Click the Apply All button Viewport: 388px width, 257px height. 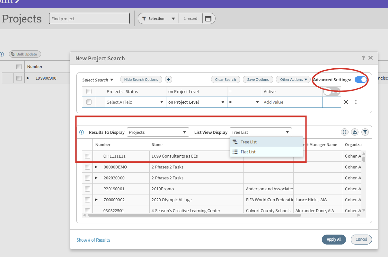click(x=334, y=239)
